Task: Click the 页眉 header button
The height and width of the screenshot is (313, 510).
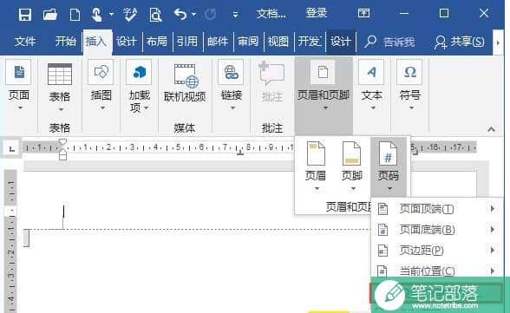Action: (x=316, y=166)
